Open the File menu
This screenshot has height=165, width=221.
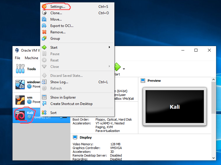click(x=17, y=58)
